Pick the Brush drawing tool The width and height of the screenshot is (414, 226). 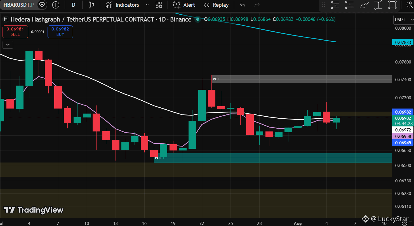point(364,5)
